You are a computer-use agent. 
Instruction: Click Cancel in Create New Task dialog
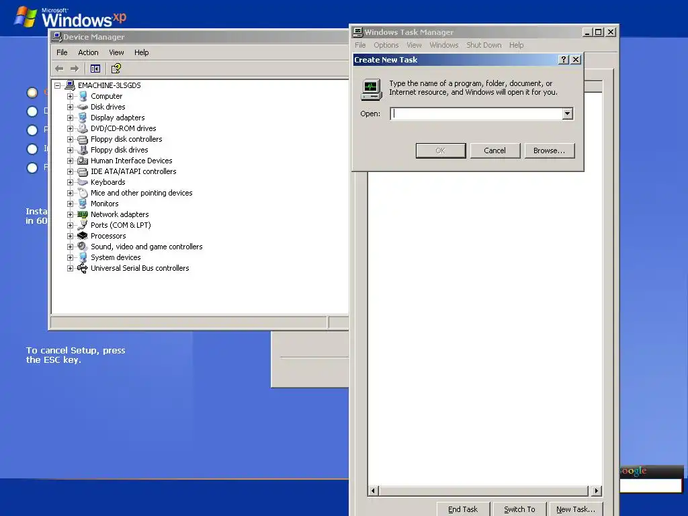(495, 150)
